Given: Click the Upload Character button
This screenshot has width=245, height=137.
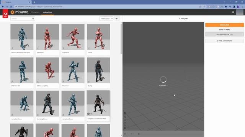Looking at the screenshot, I should click(224, 34).
